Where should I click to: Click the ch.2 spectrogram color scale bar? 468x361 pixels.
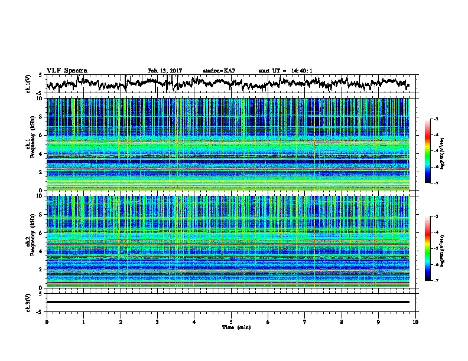(427, 248)
